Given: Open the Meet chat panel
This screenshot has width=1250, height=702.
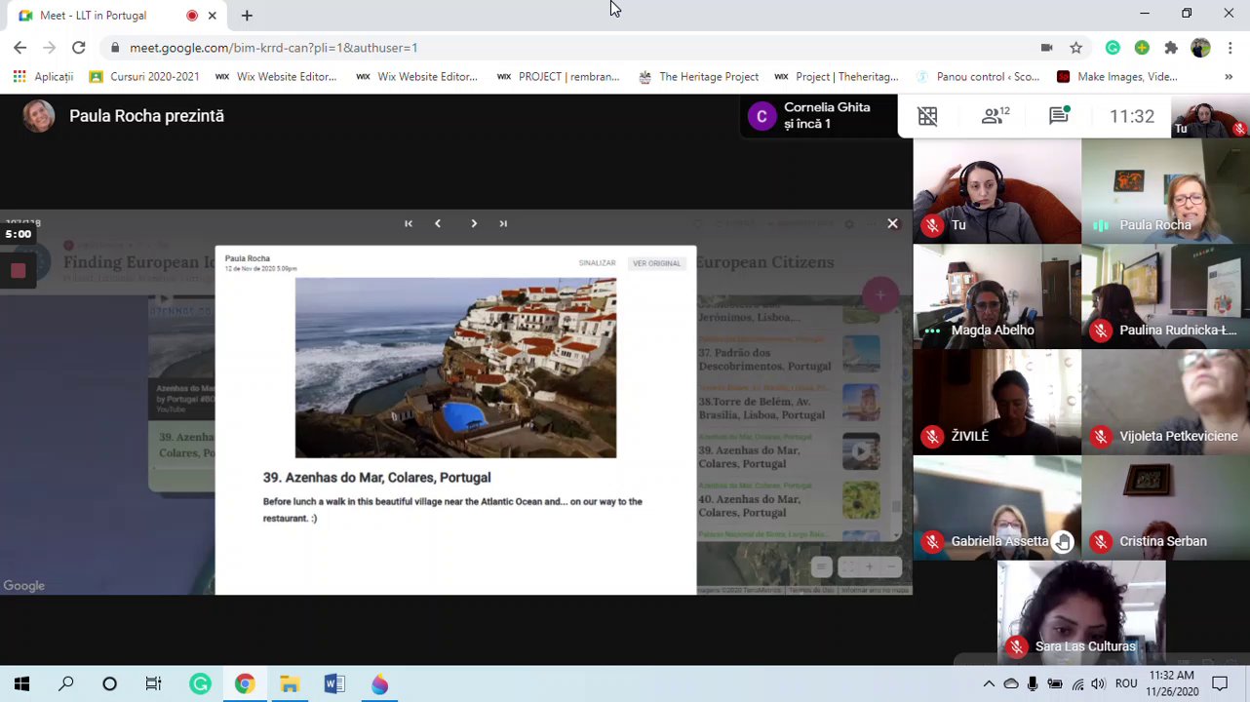Looking at the screenshot, I should pyautogui.click(x=1059, y=116).
